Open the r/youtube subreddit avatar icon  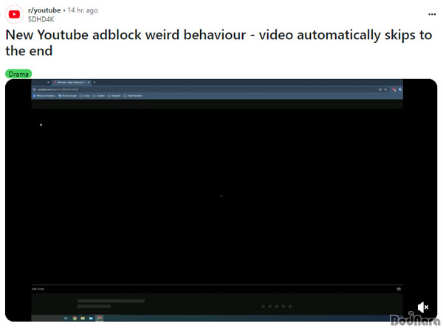[14, 14]
